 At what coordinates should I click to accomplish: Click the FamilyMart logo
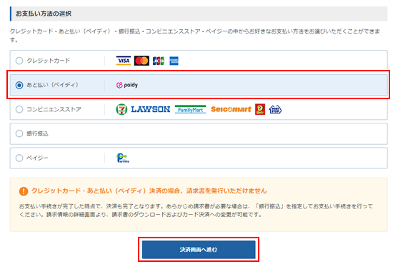pyautogui.click(x=190, y=109)
